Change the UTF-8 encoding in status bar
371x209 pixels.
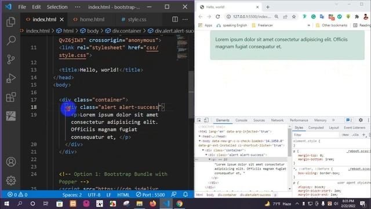94,195
